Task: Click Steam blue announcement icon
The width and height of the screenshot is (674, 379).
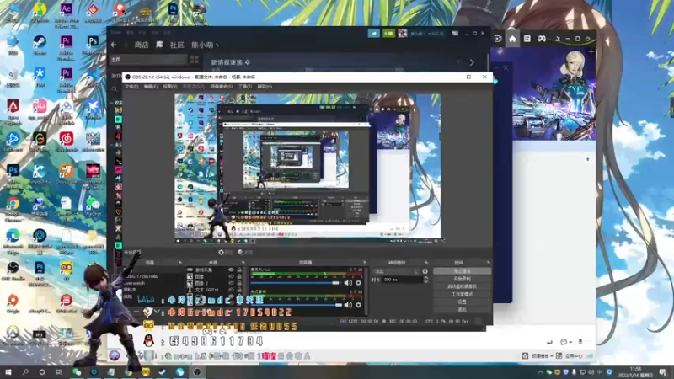Action: click(373, 33)
